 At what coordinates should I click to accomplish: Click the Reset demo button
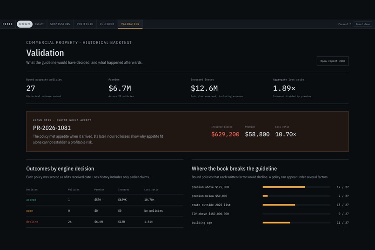click(363, 24)
